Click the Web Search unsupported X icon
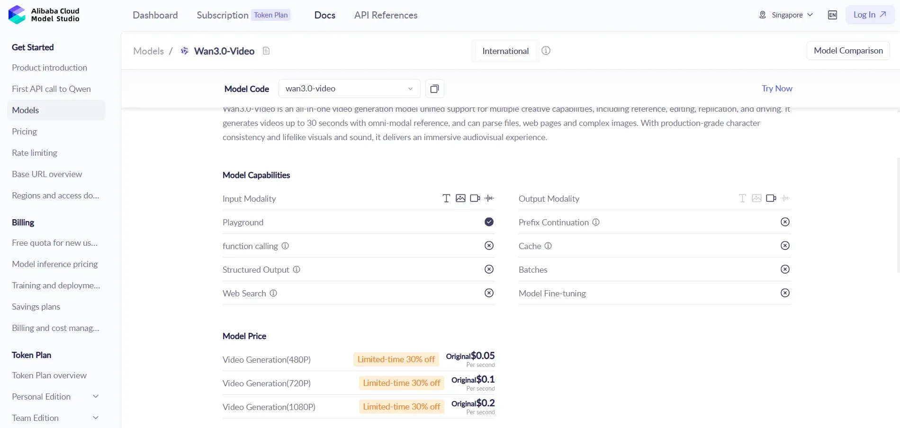Image resolution: width=900 pixels, height=428 pixels. click(489, 293)
